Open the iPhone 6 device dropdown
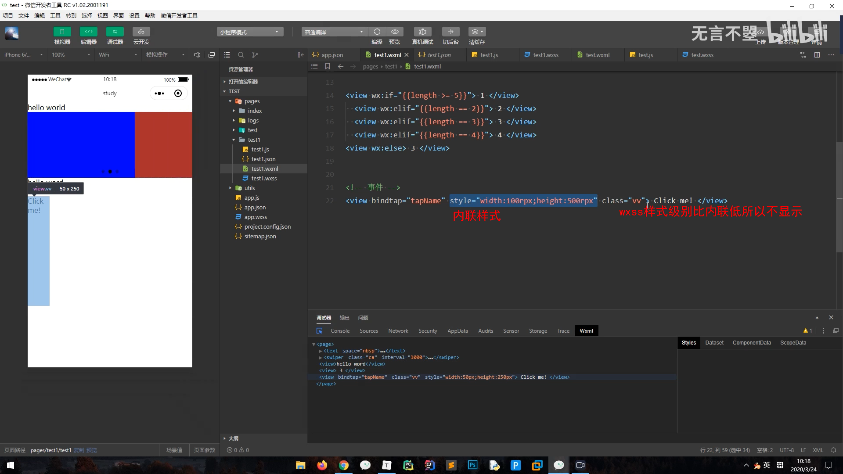This screenshot has width=843, height=474. click(23, 55)
